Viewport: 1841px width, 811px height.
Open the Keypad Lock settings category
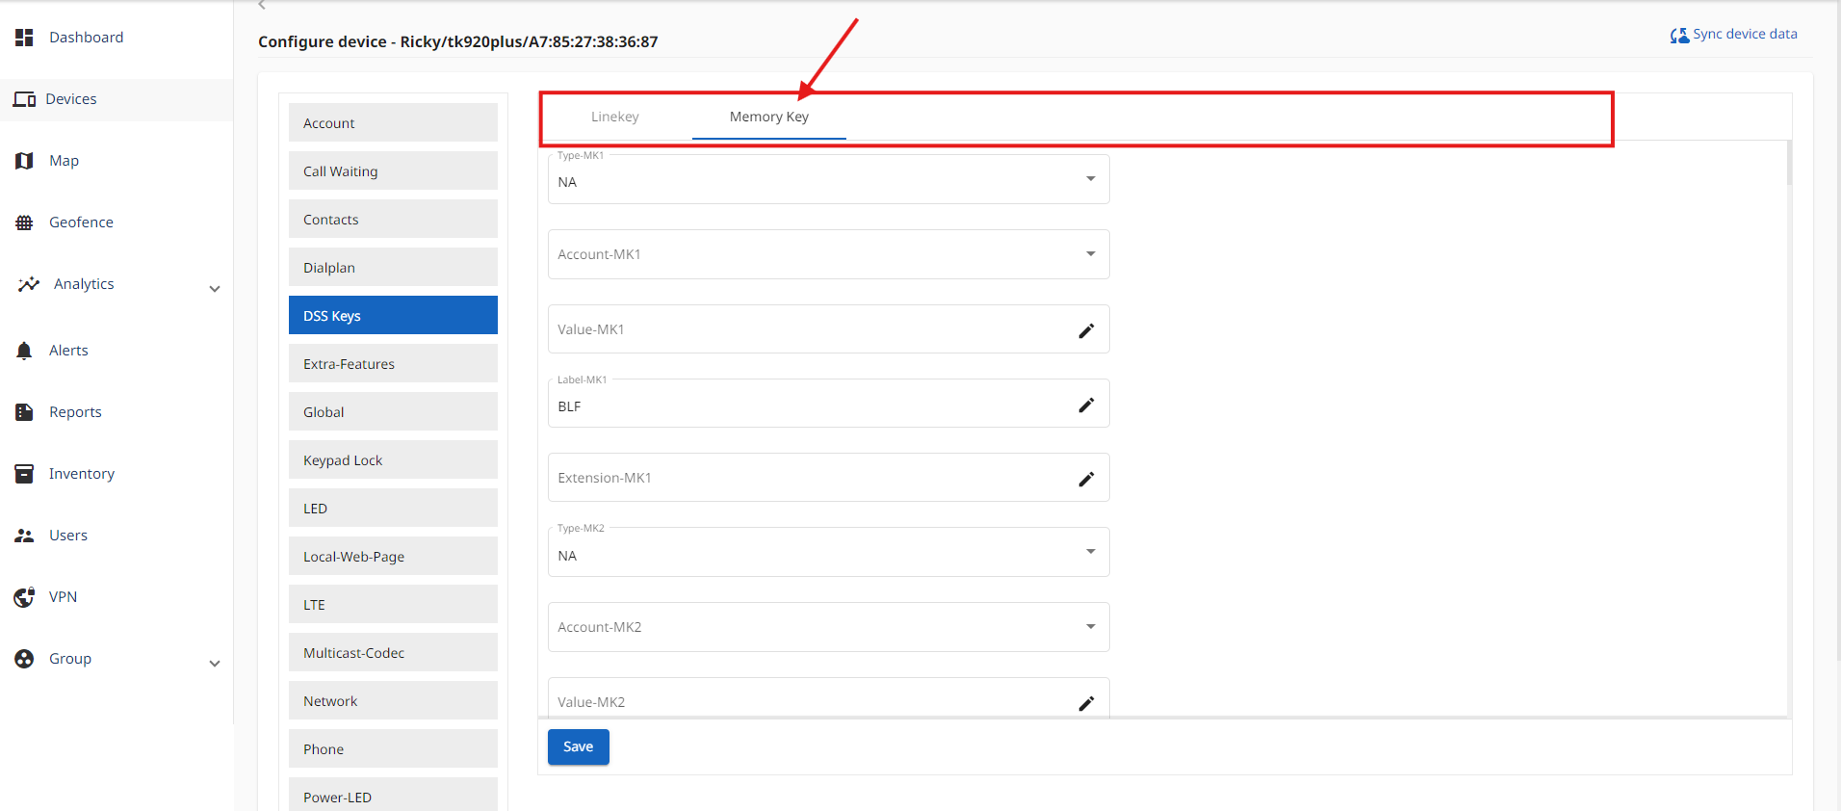(x=393, y=460)
